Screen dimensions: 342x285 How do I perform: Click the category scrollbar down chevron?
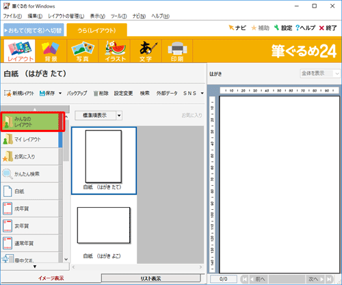(x=66, y=259)
